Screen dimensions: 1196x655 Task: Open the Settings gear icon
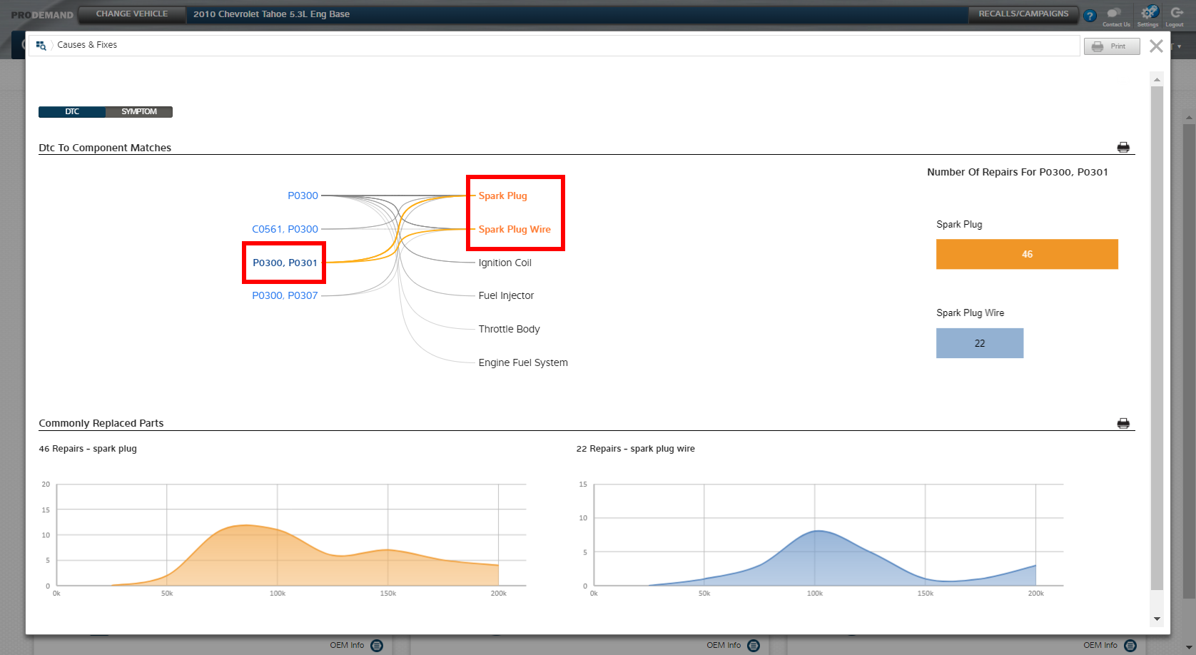point(1148,13)
